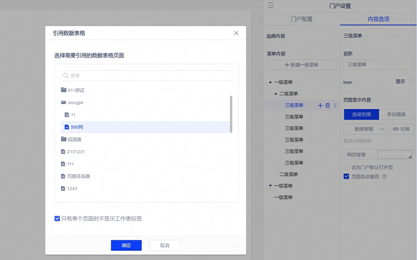Click the chart icon for table 11

(x=67, y=115)
